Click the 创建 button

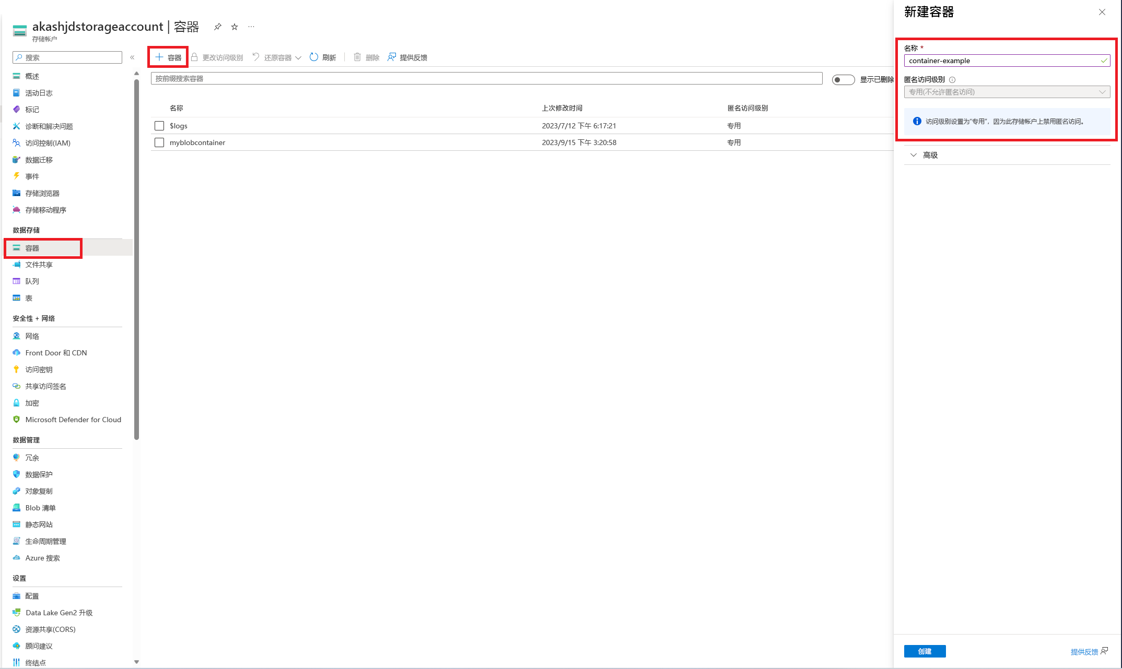pyautogui.click(x=925, y=651)
